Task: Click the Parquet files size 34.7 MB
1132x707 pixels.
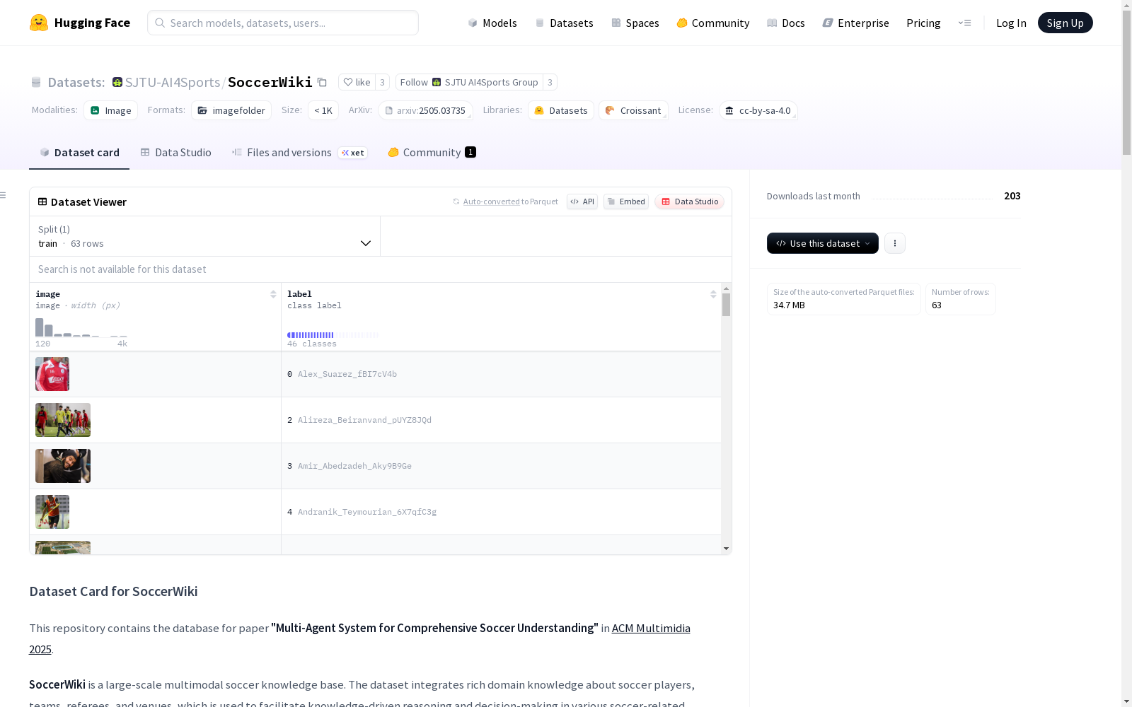Action: coord(789,305)
